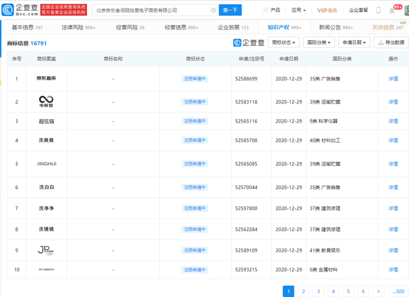Go to page 6 of results
Screen dimensions: 409x297
coord(364,291)
